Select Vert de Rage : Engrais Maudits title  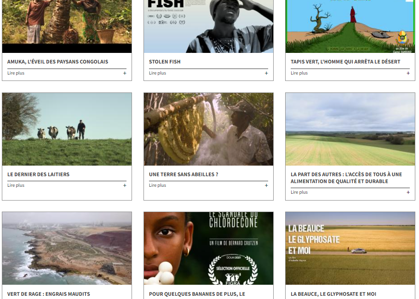point(49,294)
